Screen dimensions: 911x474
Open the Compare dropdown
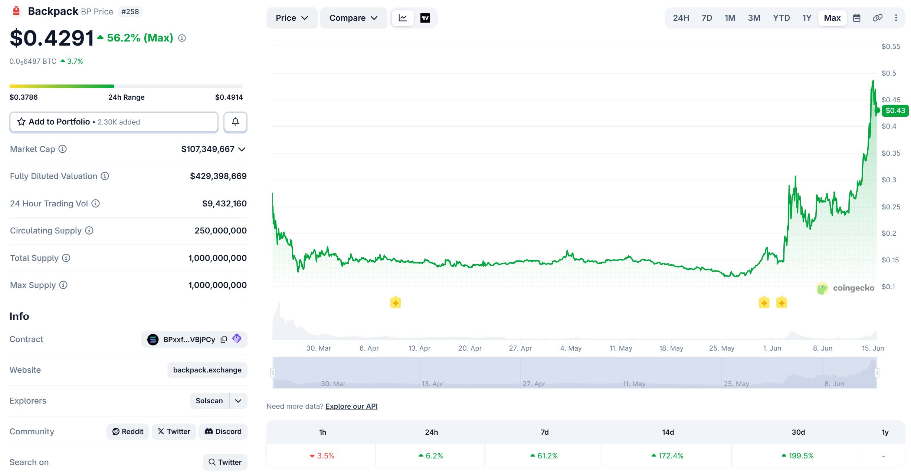pos(353,18)
